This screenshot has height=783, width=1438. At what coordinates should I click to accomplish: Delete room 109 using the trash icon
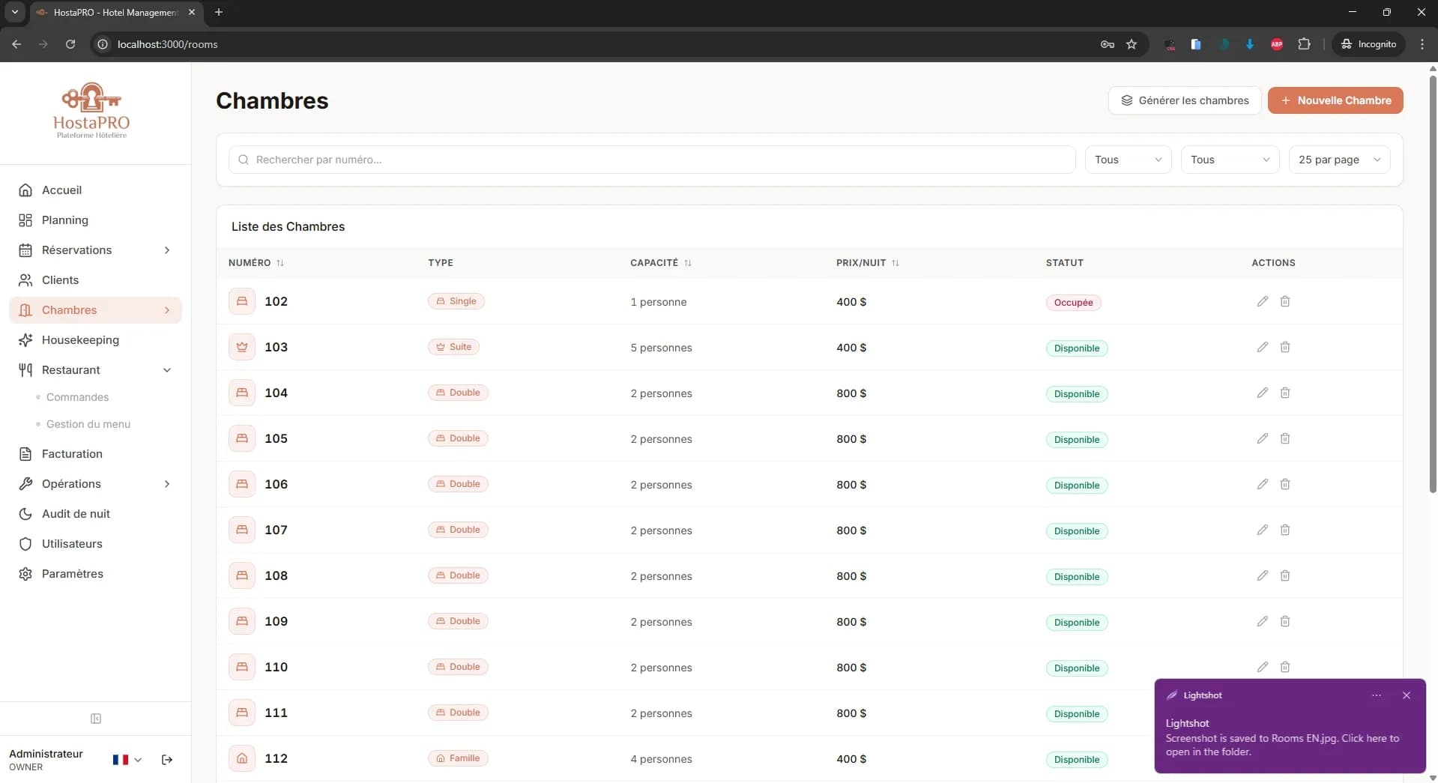click(x=1284, y=621)
